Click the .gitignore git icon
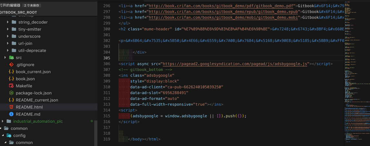The image size is (370, 146). click(x=11, y=65)
